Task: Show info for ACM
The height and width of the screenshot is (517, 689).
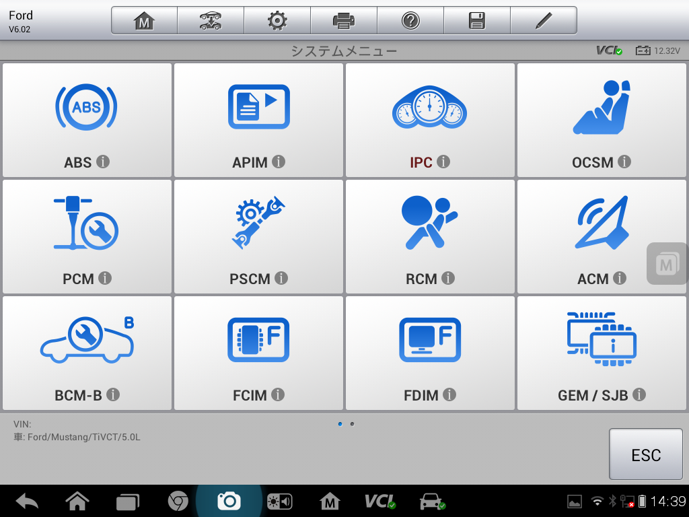Action: 620,278
